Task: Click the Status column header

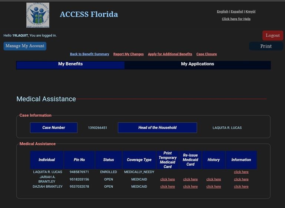Action: (109, 160)
